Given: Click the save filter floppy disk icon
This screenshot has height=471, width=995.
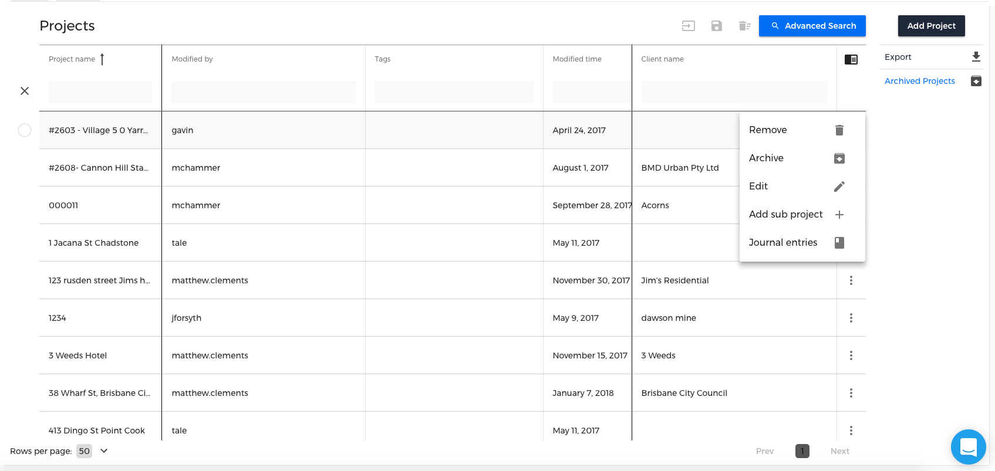Looking at the screenshot, I should tap(716, 26).
